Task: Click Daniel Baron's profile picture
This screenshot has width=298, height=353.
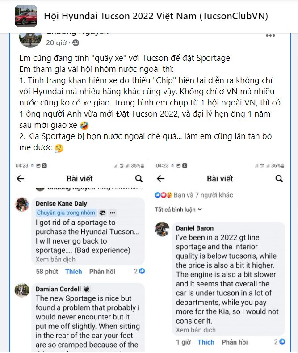Action: tap(162, 229)
